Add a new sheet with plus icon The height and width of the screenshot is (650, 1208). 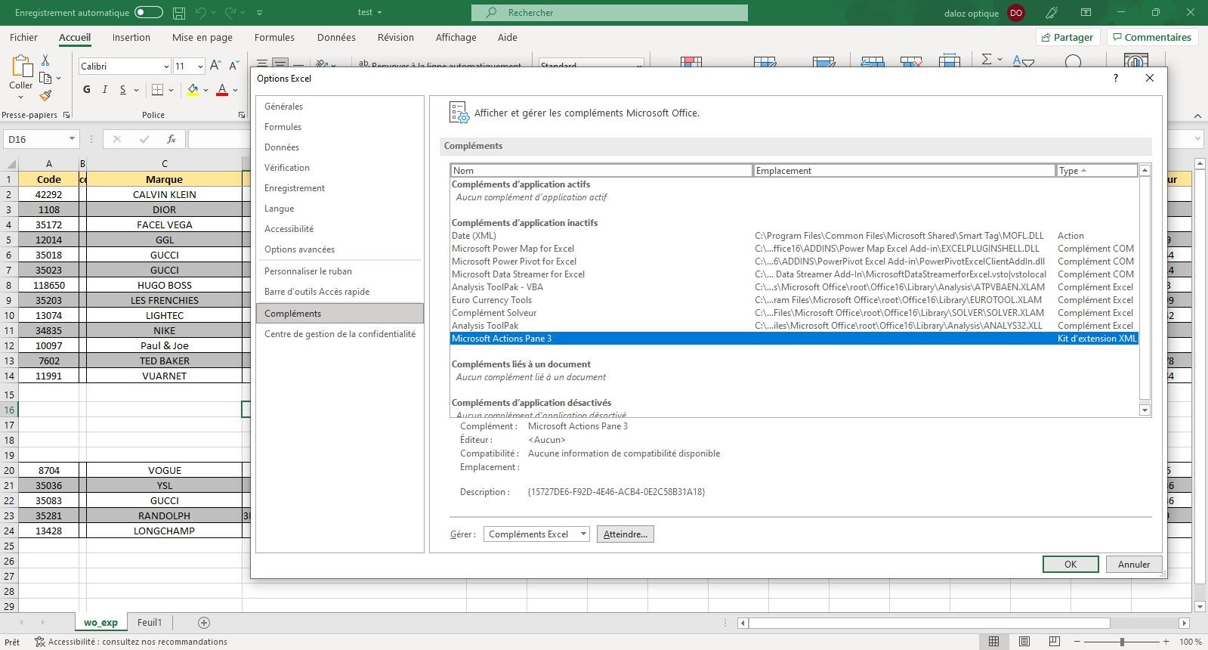point(203,623)
